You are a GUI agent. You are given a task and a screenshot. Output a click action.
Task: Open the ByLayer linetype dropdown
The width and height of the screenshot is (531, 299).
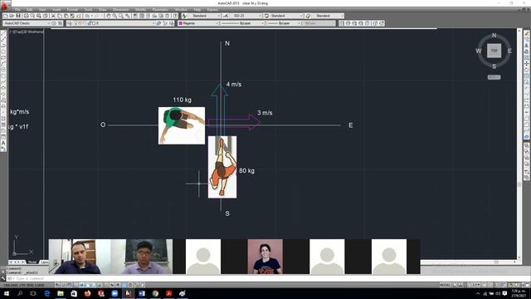tap(242, 23)
